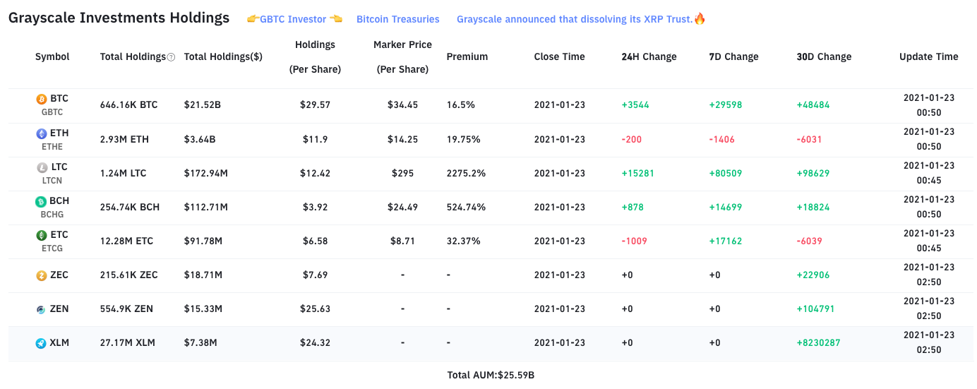Screen dimensions: 977x389
Task: Click the Horizen ZEN coin icon
Action: point(41,309)
